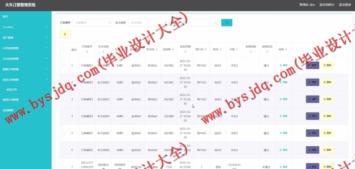
Task: Click 退出登录 in top bar
Action: [345, 4]
